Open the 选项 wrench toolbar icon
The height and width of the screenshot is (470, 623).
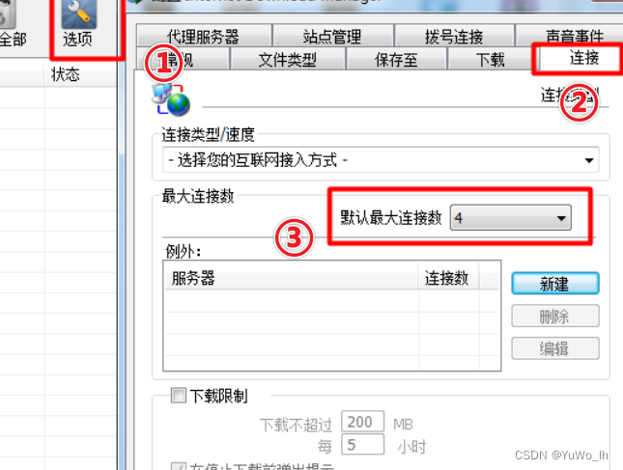tap(78, 14)
